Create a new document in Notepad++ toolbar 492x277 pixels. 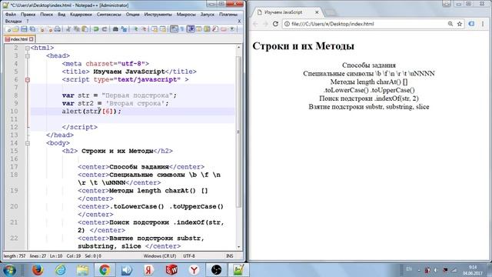coord(8,29)
